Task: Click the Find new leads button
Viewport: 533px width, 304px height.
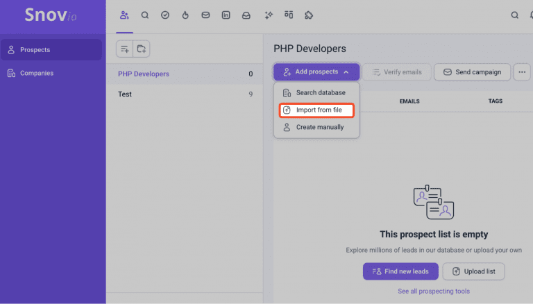Action: [x=400, y=271]
